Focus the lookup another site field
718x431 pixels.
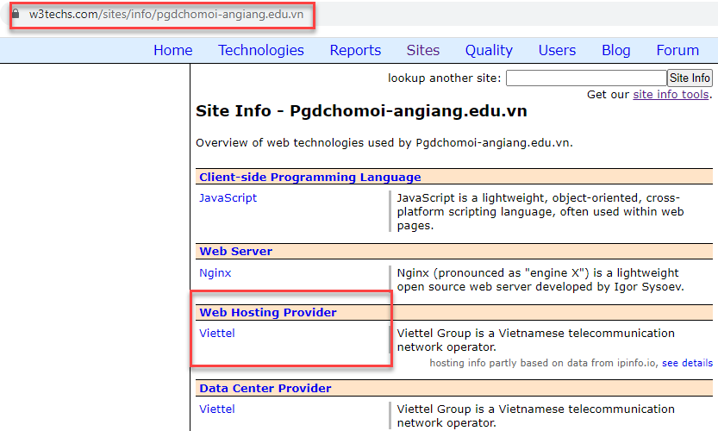pyautogui.click(x=586, y=78)
